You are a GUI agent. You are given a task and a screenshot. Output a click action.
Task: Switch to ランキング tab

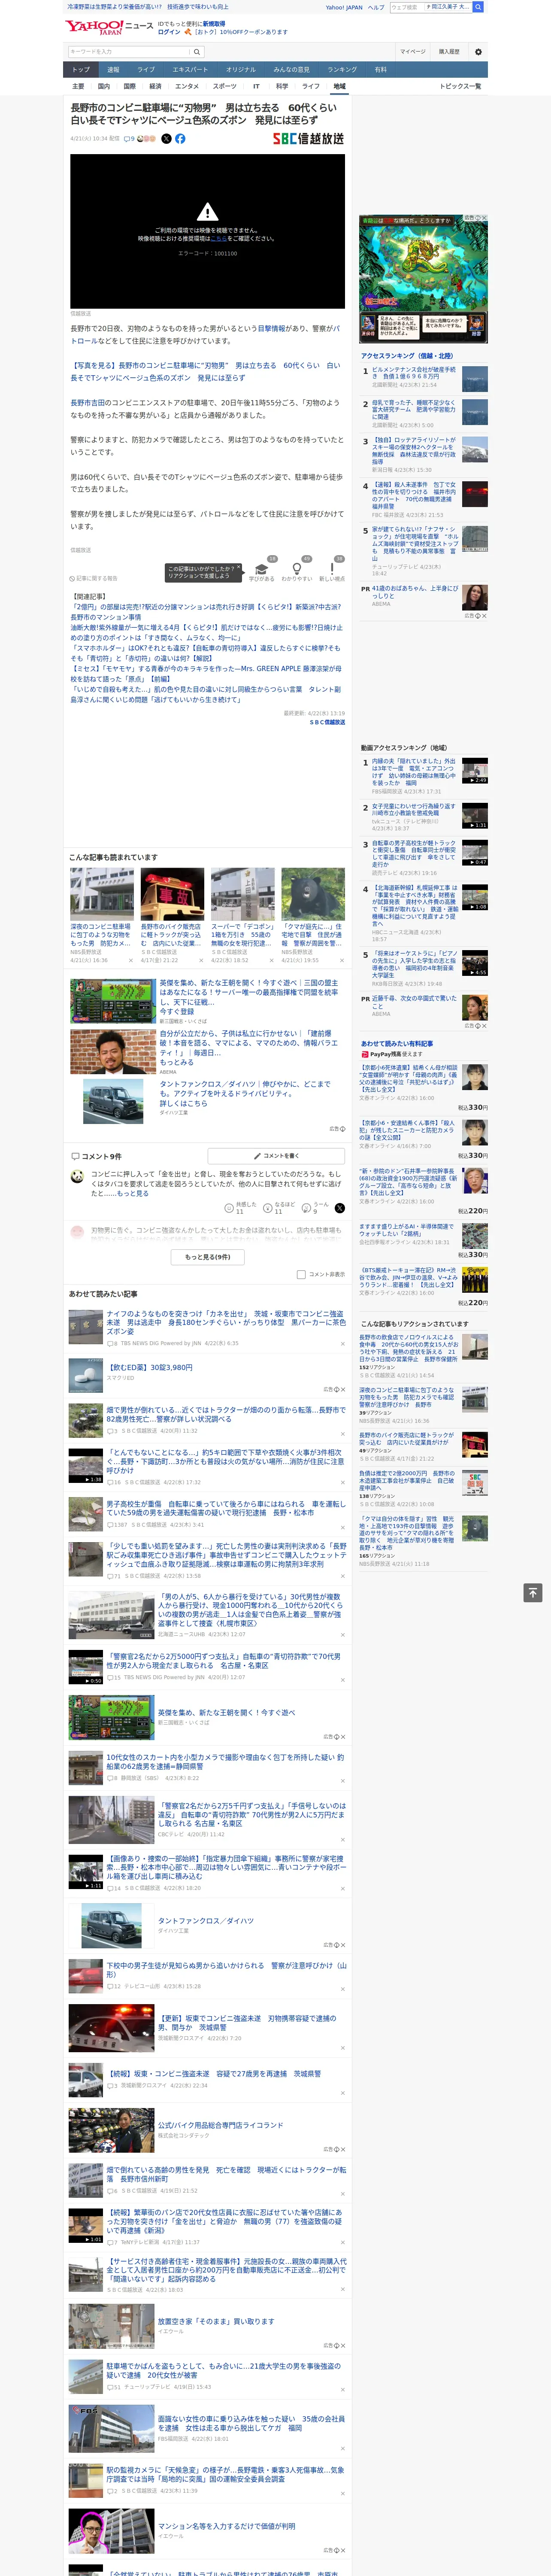342,70
